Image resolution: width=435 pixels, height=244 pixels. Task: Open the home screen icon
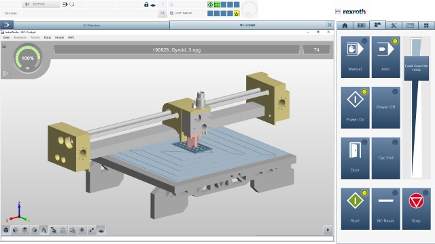pyautogui.click(x=345, y=26)
